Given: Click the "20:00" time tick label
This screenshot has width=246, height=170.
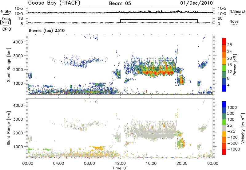Looking at the screenshot, I should click(x=182, y=164).
